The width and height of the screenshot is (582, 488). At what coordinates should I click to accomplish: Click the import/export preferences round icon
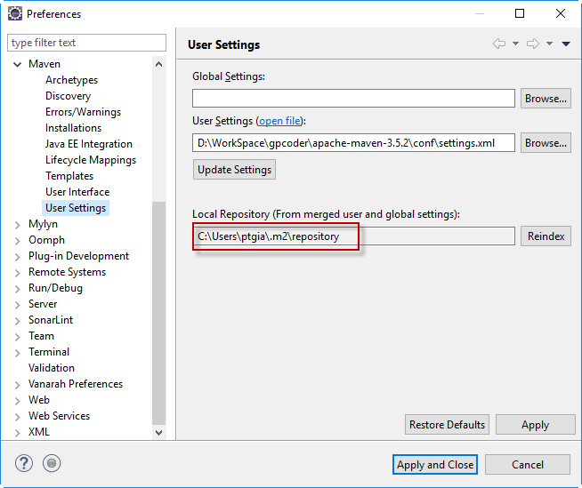point(52,463)
